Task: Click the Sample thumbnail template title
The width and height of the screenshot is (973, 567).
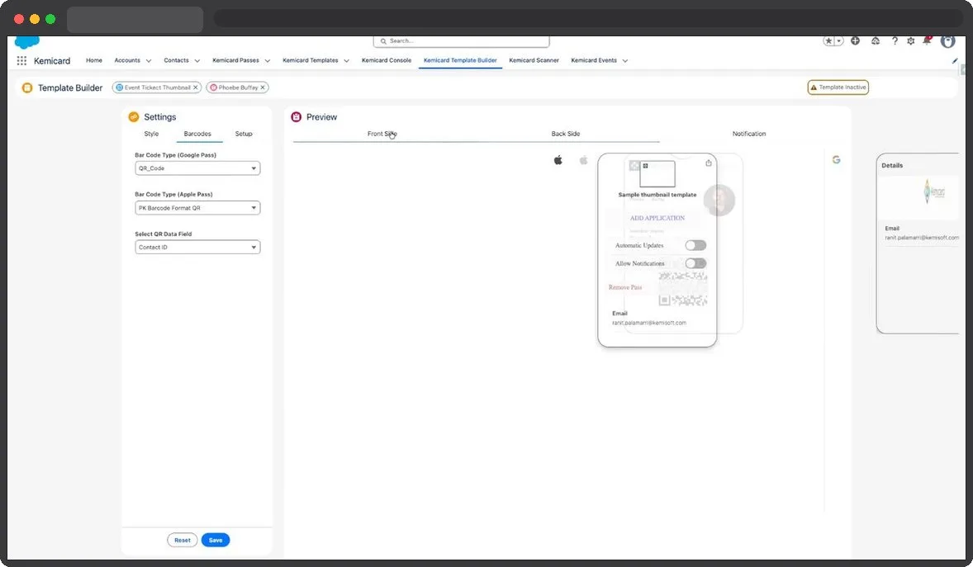Action: coord(657,195)
